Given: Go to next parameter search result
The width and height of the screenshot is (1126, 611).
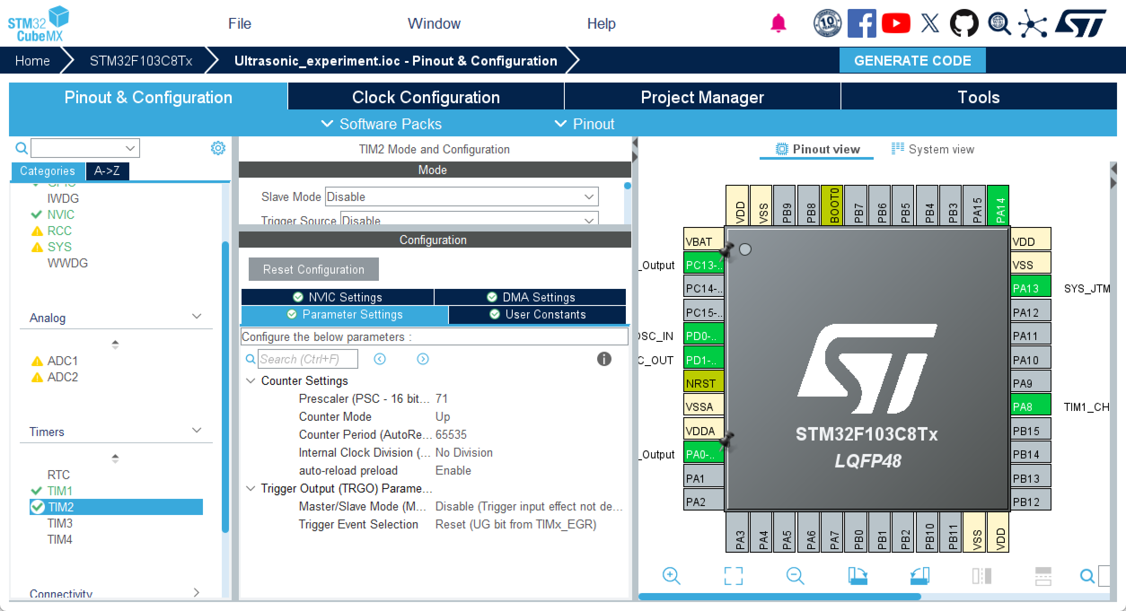Looking at the screenshot, I should tap(423, 359).
